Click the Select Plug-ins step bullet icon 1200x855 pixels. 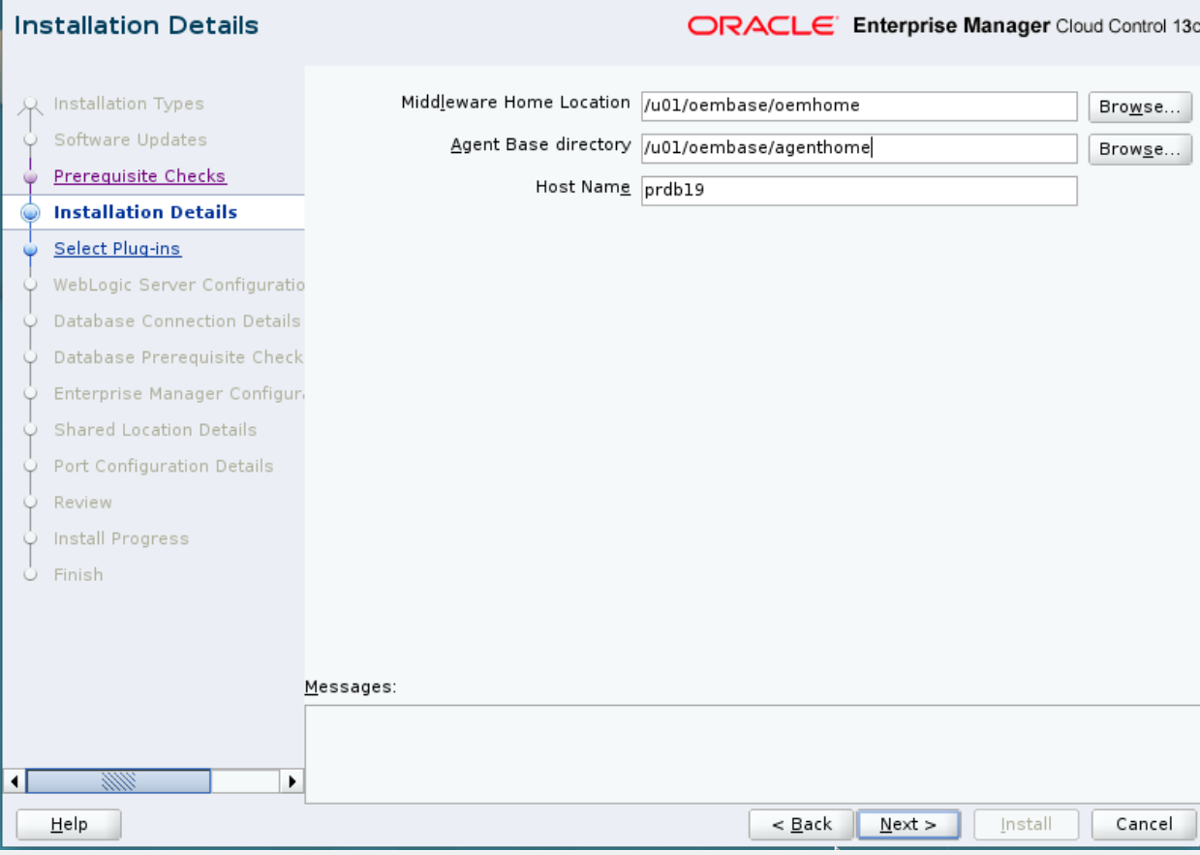point(31,249)
